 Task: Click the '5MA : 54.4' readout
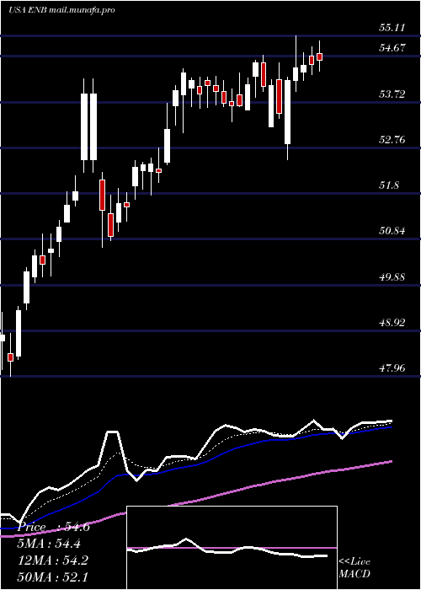coord(49,544)
